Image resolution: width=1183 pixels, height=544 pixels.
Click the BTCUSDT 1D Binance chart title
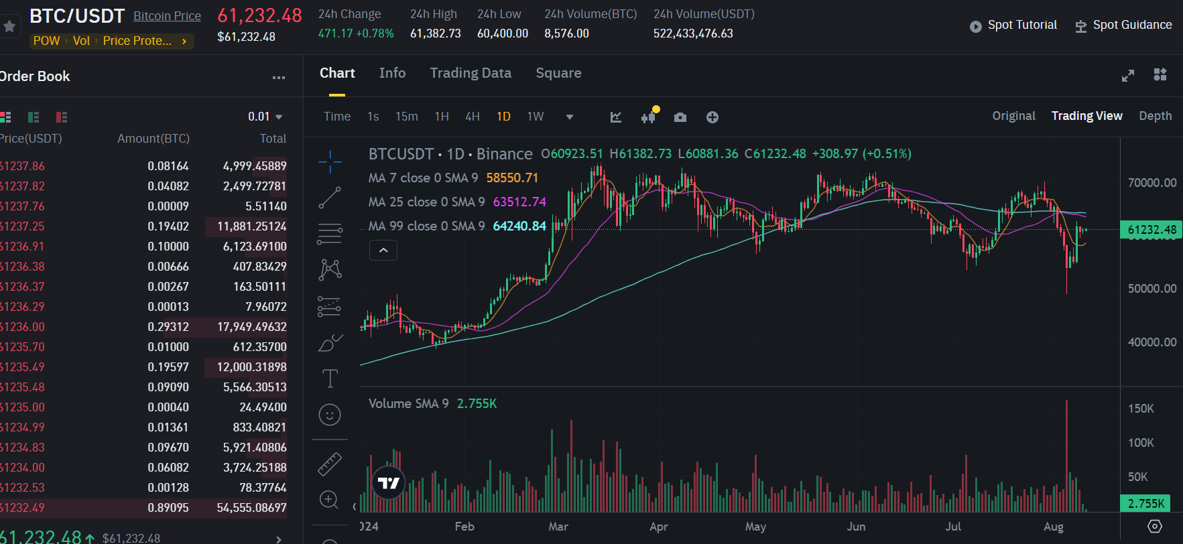coord(450,154)
